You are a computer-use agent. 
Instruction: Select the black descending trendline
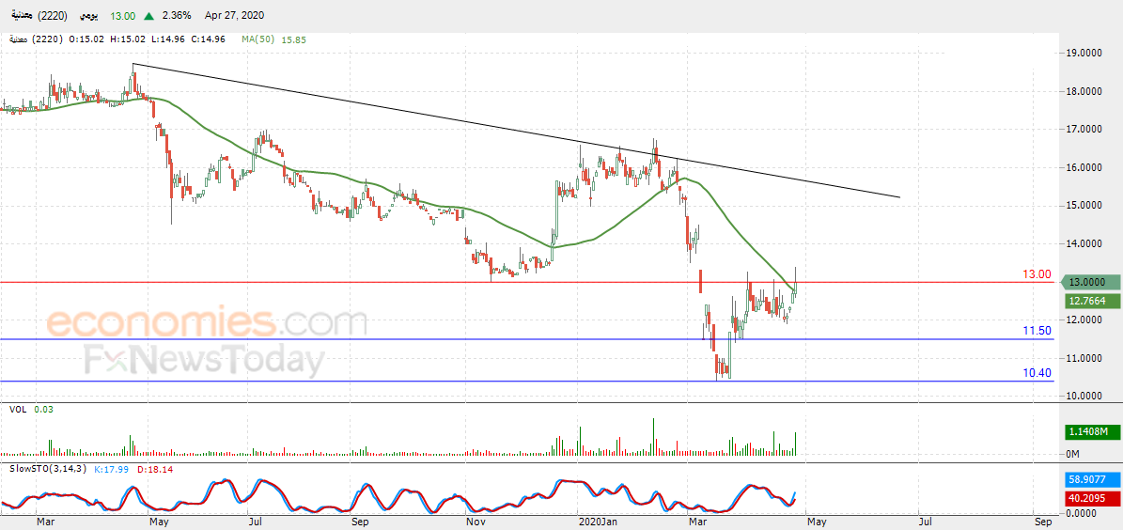[516, 129]
